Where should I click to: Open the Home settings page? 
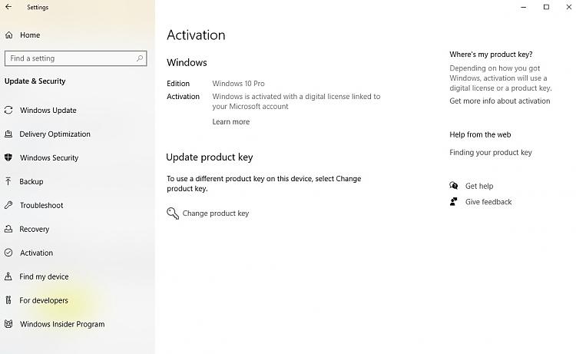30,35
